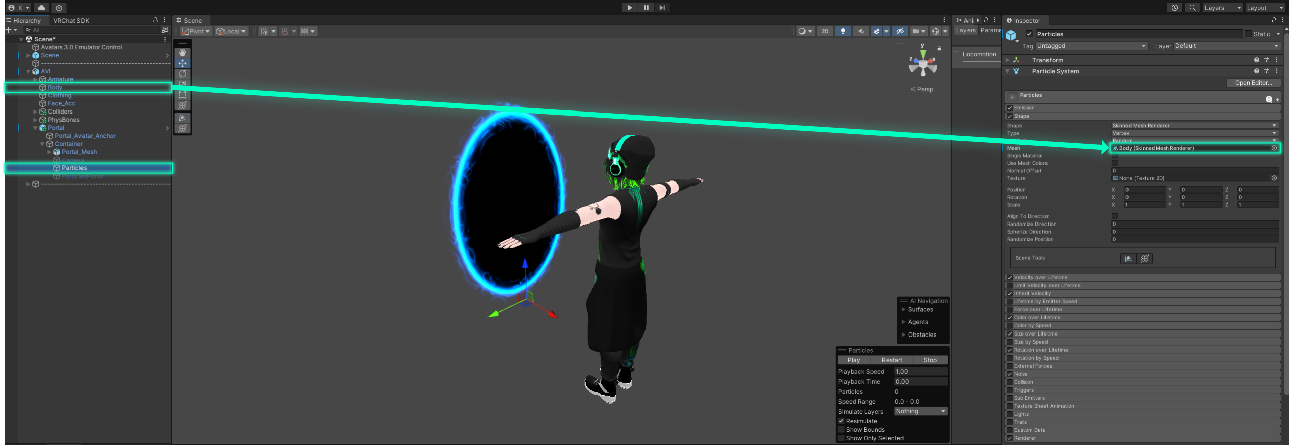Viewport: 1289px width, 445px height.
Task: Enable the Single Material checkbox
Action: click(x=1115, y=156)
